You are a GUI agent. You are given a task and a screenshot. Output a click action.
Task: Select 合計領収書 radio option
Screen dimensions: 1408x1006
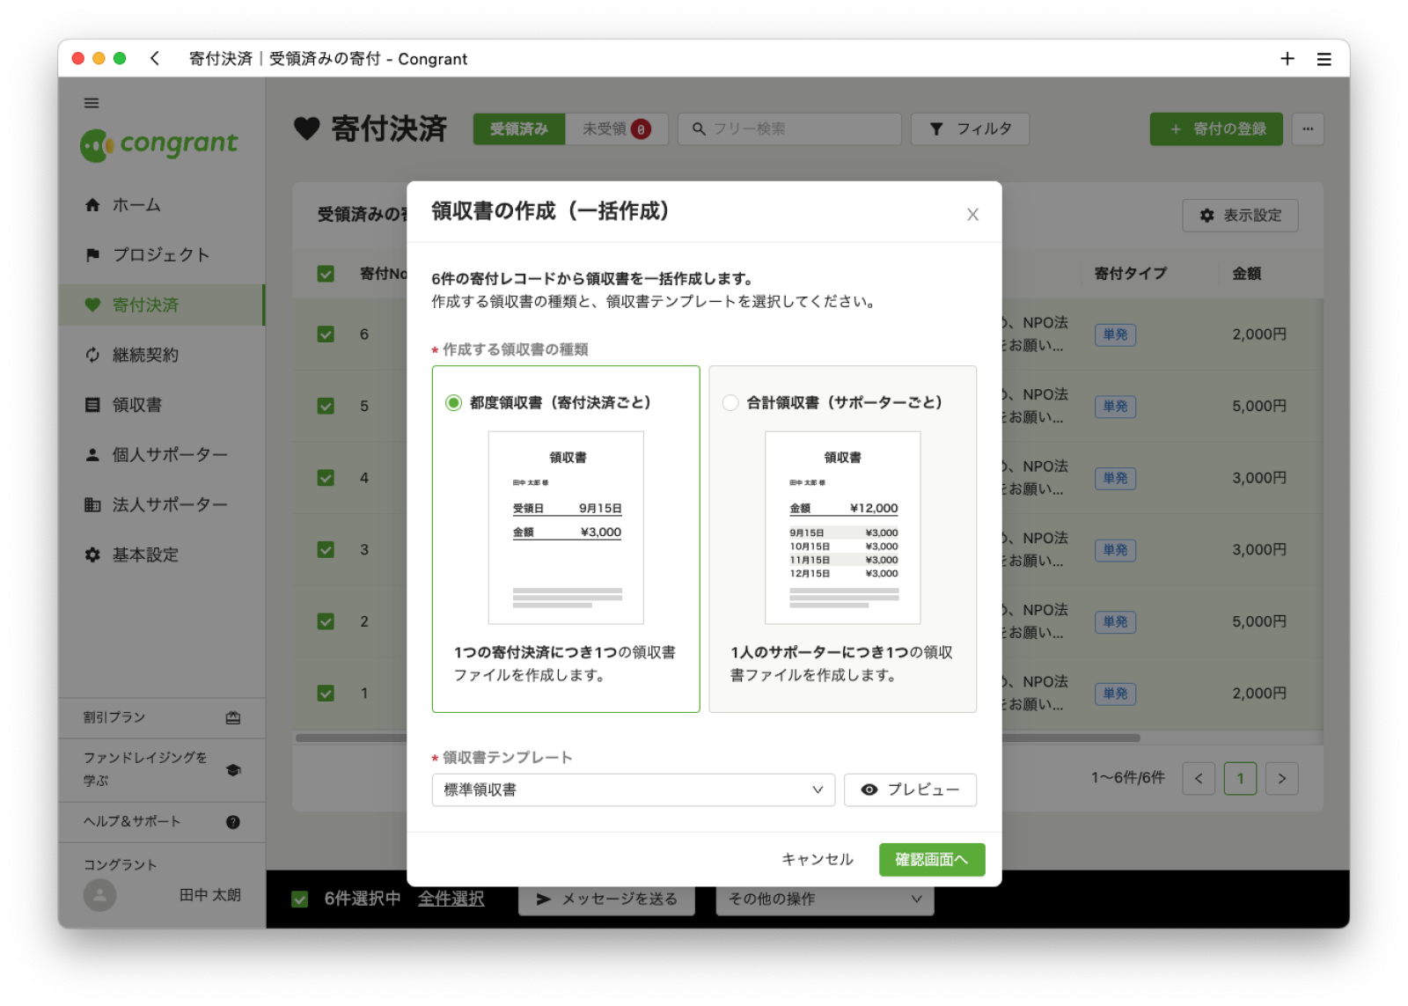pos(730,403)
